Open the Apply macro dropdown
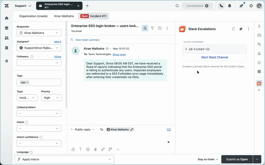 pyautogui.click(x=64, y=159)
